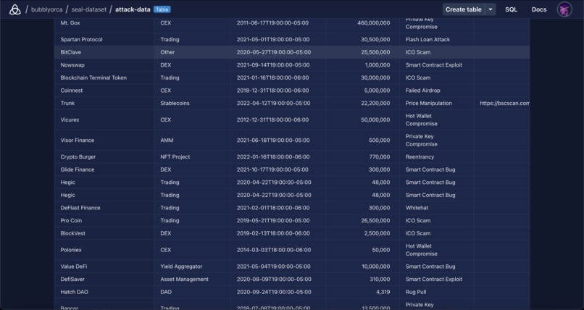Select the BlockVest cell
Viewport: 584px width, 310px height.
[x=104, y=233]
